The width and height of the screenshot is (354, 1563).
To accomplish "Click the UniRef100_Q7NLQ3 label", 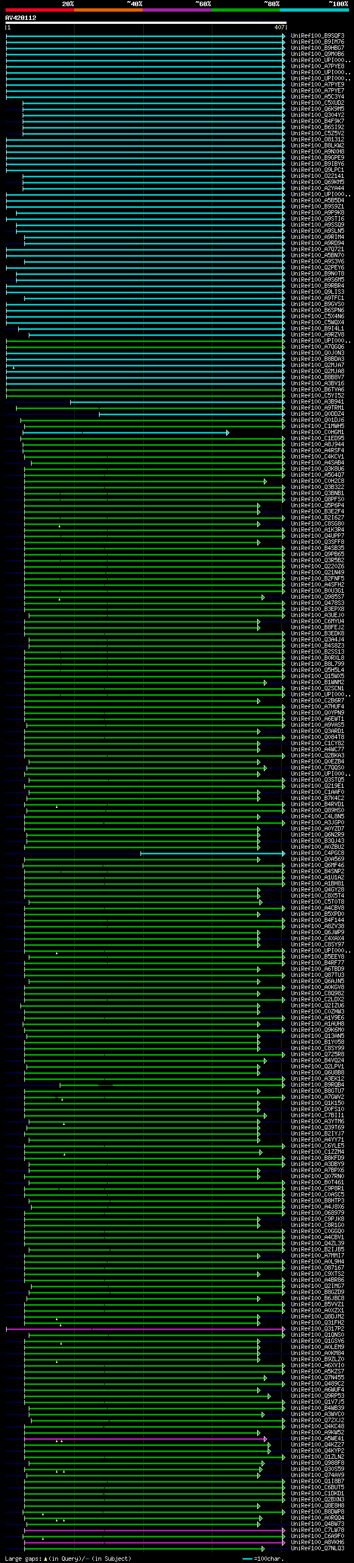I will coord(317,1548).
